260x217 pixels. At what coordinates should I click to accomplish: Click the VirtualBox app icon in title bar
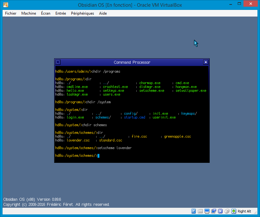6,5
